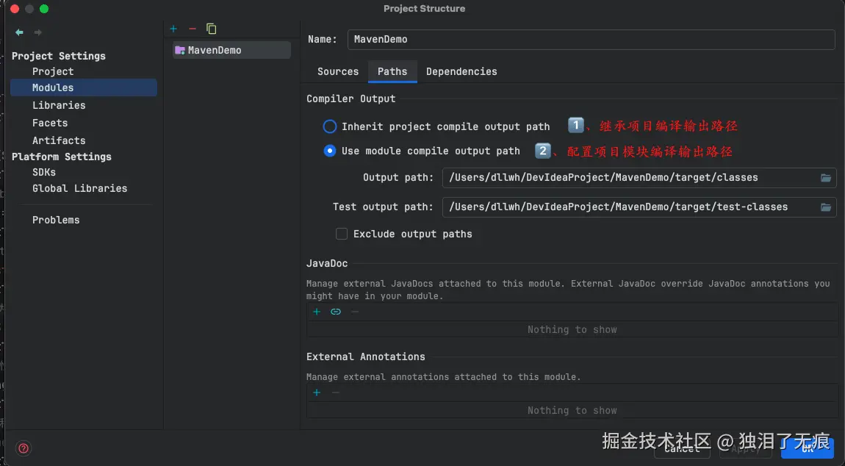Screen dimensions: 845x466
Task: Add a new module with plus icon
Action: point(173,29)
